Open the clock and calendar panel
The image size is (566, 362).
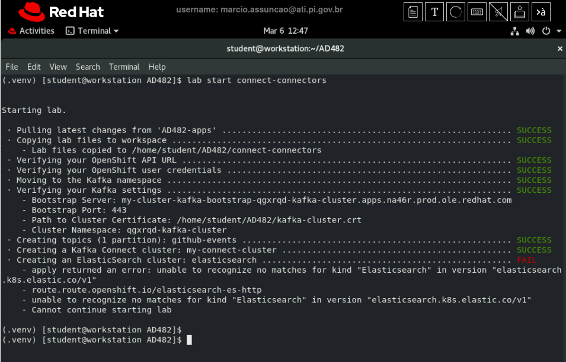point(285,31)
